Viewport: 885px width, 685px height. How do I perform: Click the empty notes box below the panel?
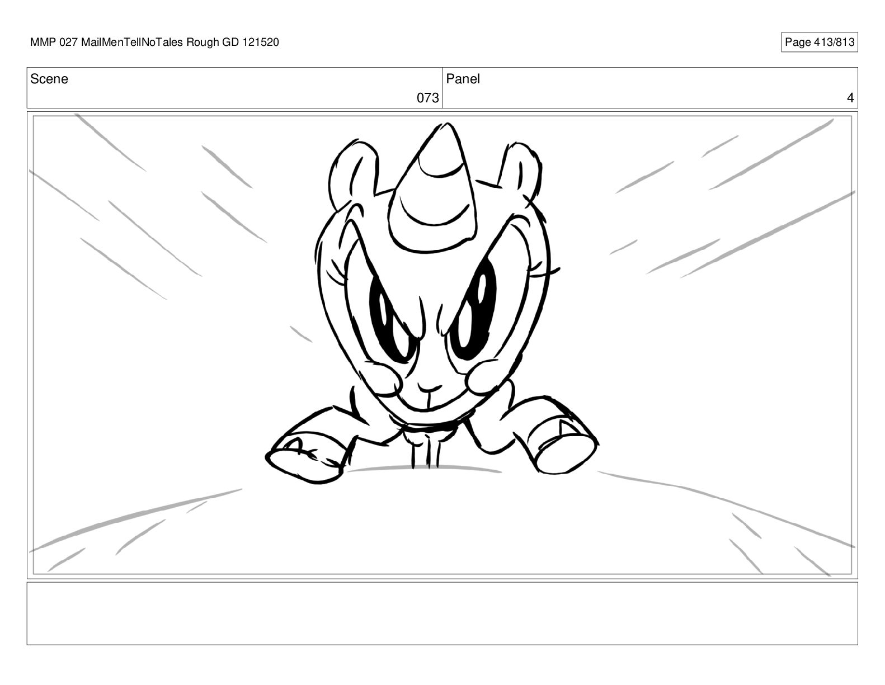442,613
